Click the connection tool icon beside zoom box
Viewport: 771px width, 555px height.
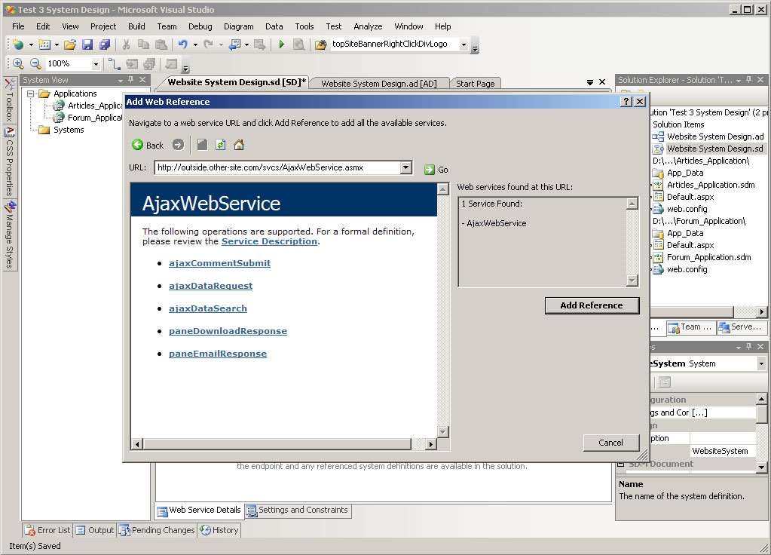pos(114,63)
